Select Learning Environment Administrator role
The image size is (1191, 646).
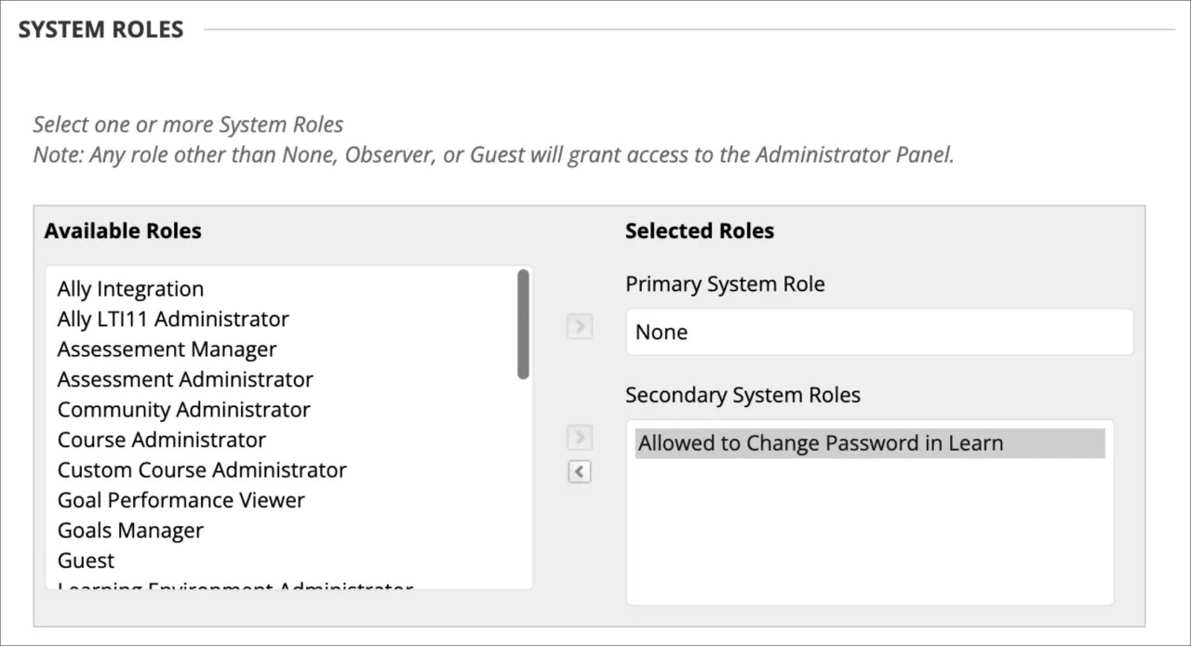pyautogui.click(x=233, y=586)
